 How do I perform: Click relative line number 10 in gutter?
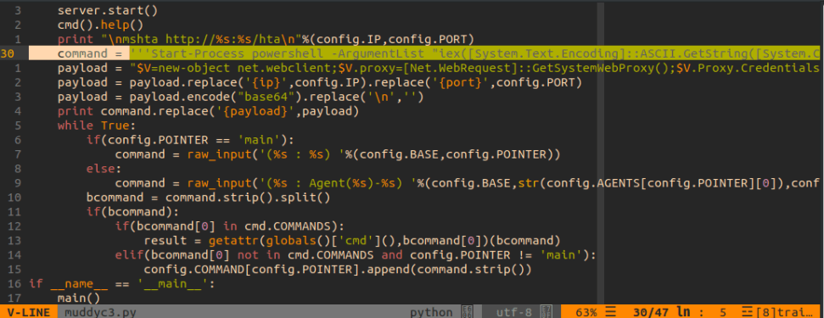14,198
